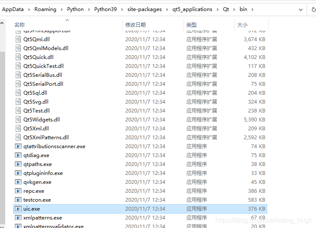Click the 583 KB size of testcon.exe
316x228 pixels.
pos(257,200)
